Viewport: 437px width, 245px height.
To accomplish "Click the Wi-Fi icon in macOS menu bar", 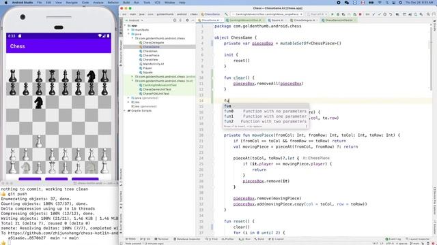I will (x=380, y=3).
